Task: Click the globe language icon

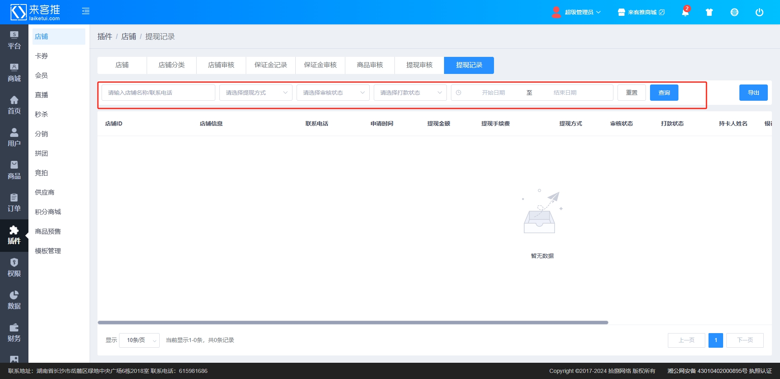Action: click(x=734, y=12)
